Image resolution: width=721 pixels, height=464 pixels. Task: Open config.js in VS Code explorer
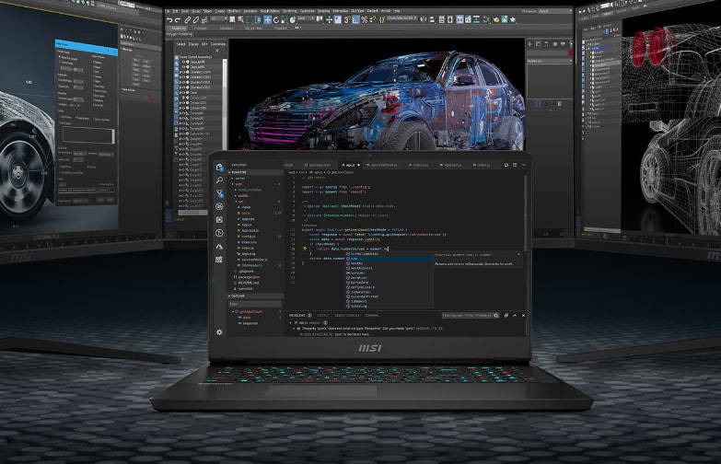click(x=249, y=237)
